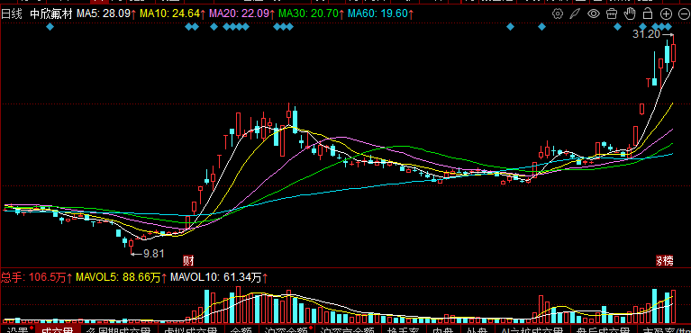Select the feather drawing pen tool
The image size is (691, 333).
pos(576,13)
